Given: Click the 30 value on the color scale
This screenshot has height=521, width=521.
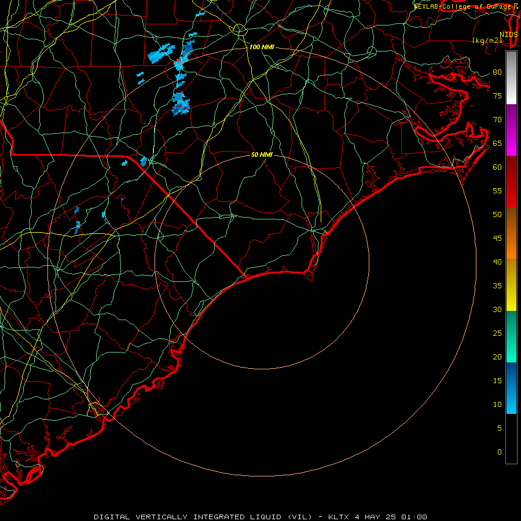Looking at the screenshot, I should point(497,309).
